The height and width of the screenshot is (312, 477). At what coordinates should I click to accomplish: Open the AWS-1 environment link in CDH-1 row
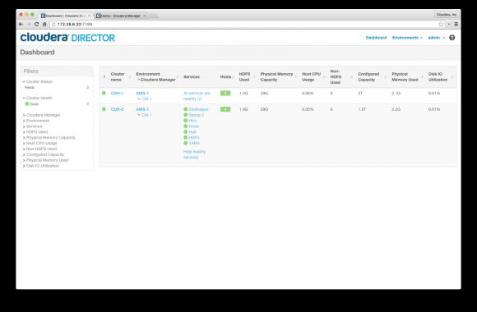(142, 93)
